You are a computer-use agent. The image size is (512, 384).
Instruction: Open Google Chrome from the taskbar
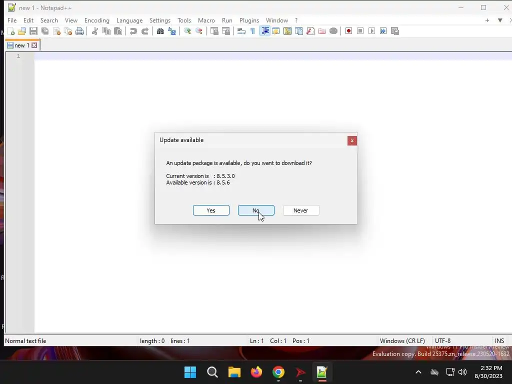coord(278,372)
